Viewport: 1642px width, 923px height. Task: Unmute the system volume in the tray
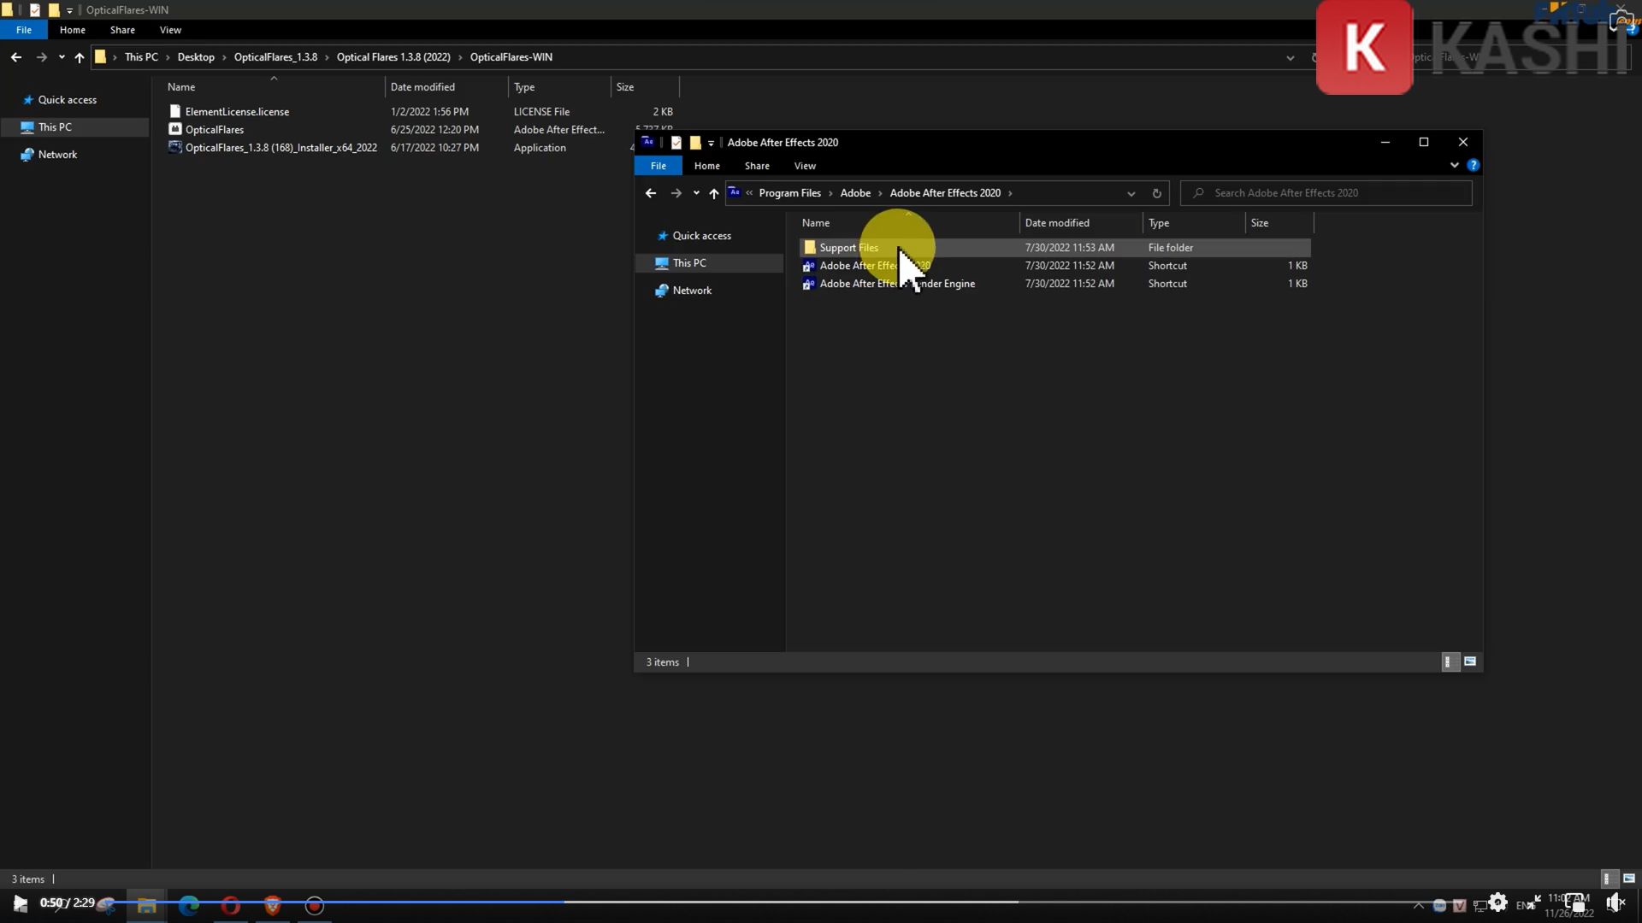coord(1616,902)
